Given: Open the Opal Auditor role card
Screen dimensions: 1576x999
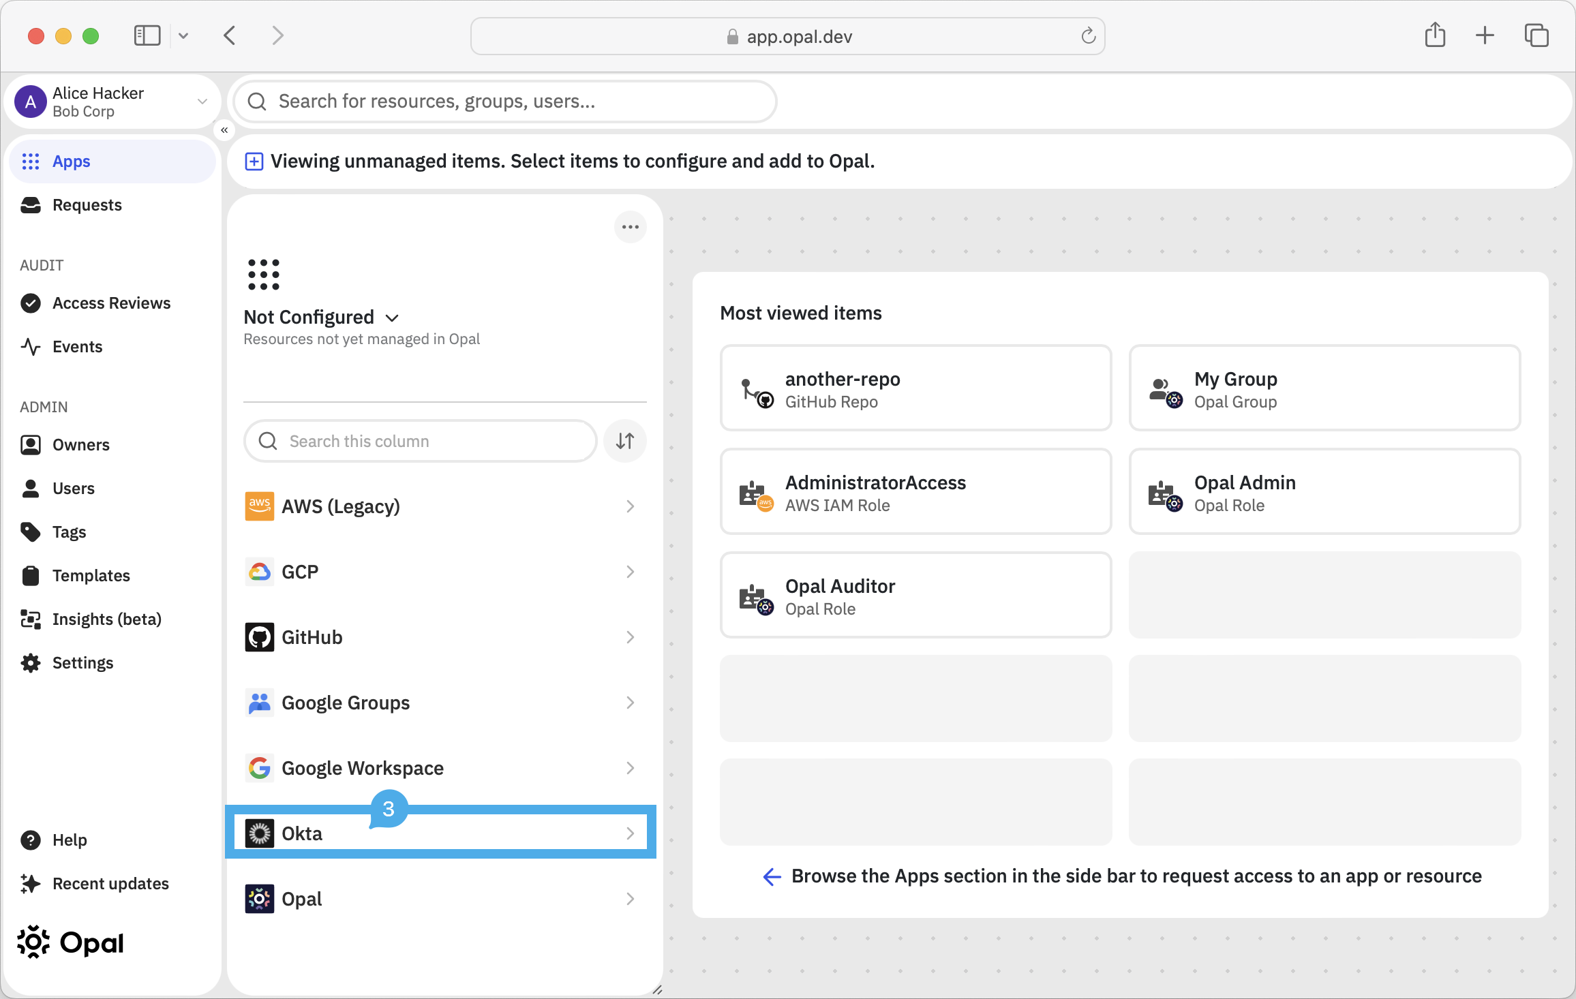Looking at the screenshot, I should click(x=916, y=596).
